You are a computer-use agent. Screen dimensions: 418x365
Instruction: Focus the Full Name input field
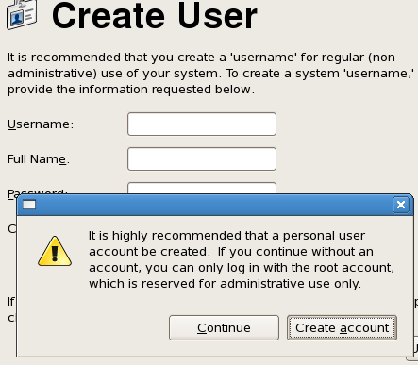[x=202, y=159]
